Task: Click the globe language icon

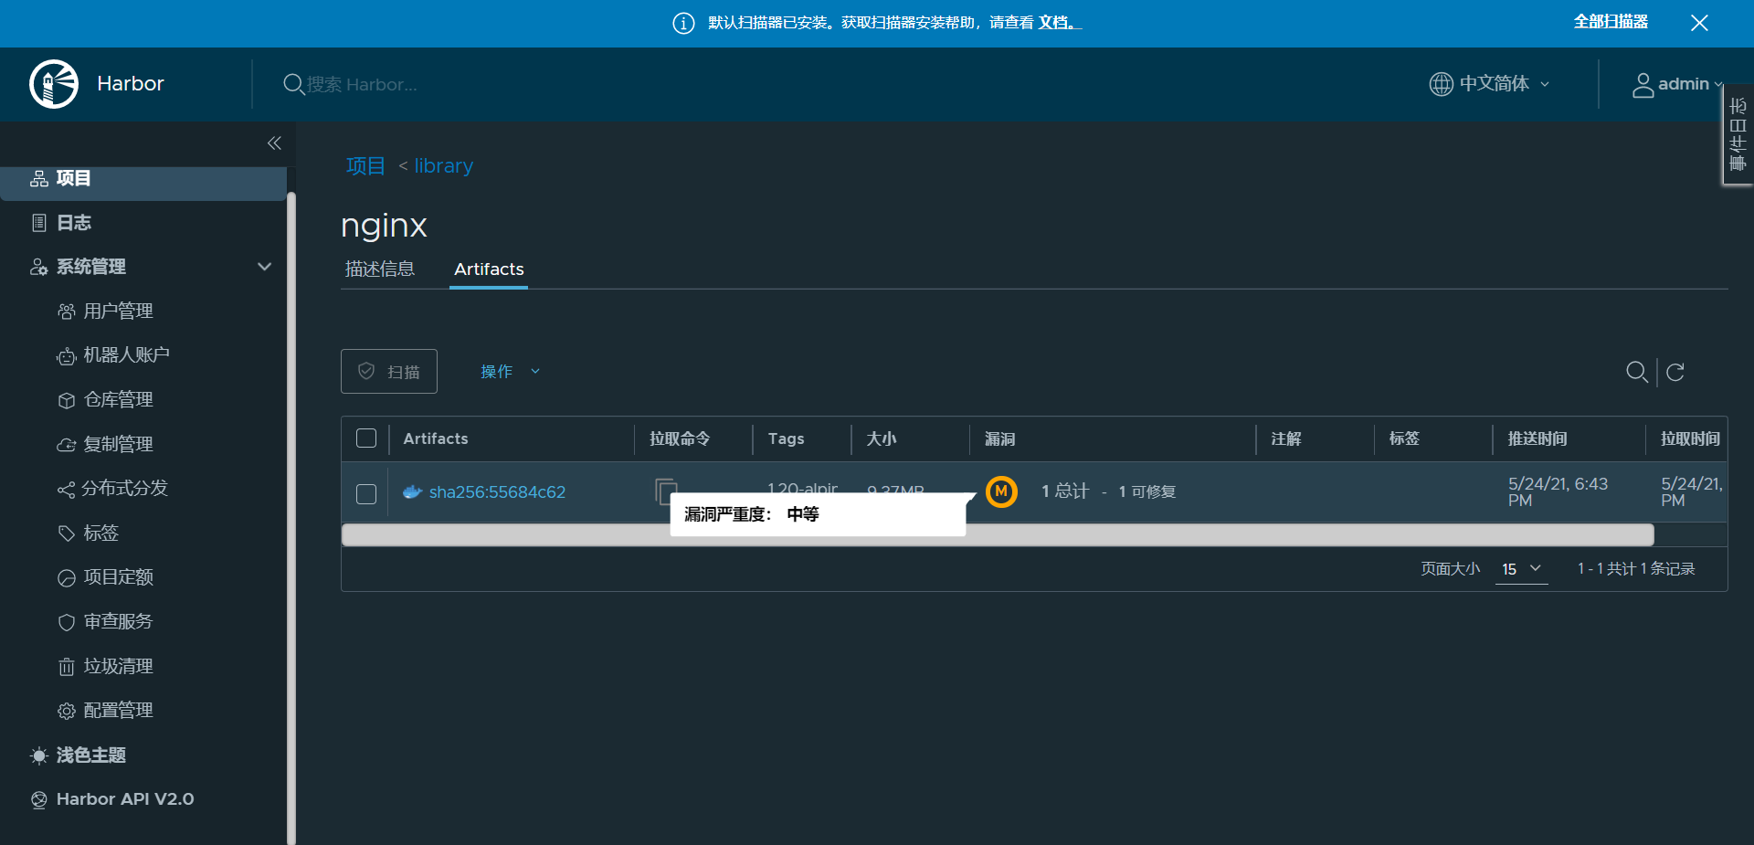Action: (1441, 84)
